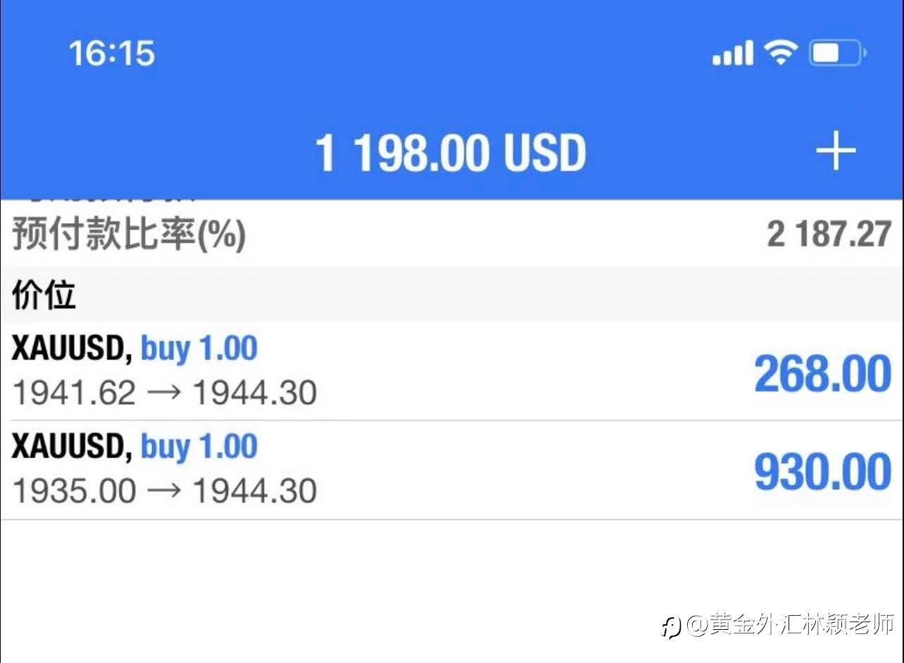Tap the margin ratio value 2 187.27

click(829, 234)
